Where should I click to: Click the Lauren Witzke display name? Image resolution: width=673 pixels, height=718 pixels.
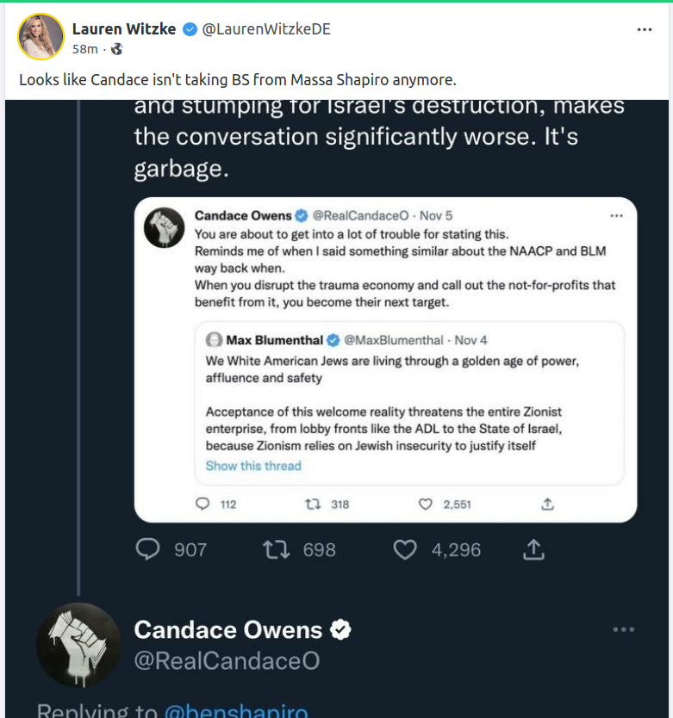(123, 29)
